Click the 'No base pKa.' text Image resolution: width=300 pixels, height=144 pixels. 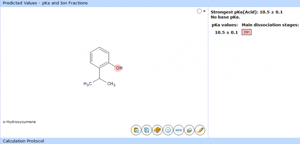[x=225, y=17]
